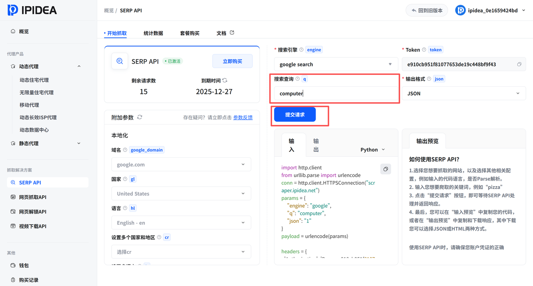Open the 选择cr dropdown
This screenshot has height=286, width=533.
coord(181,252)
